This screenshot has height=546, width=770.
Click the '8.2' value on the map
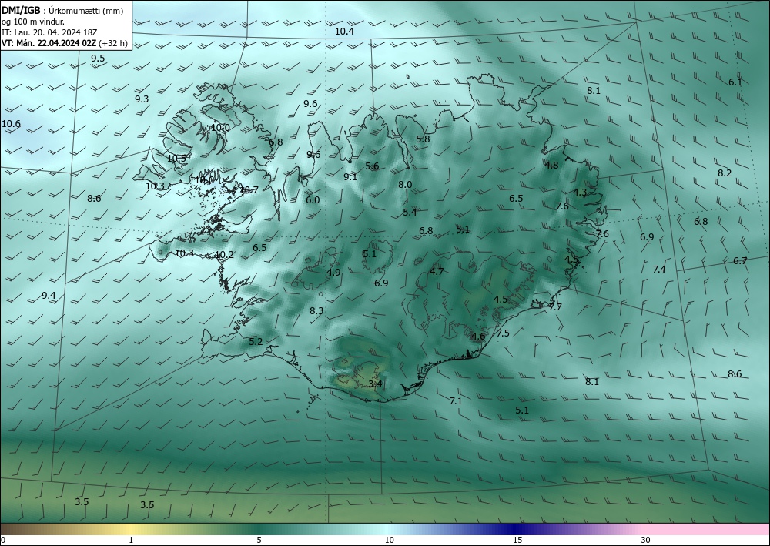coord(725,173)
